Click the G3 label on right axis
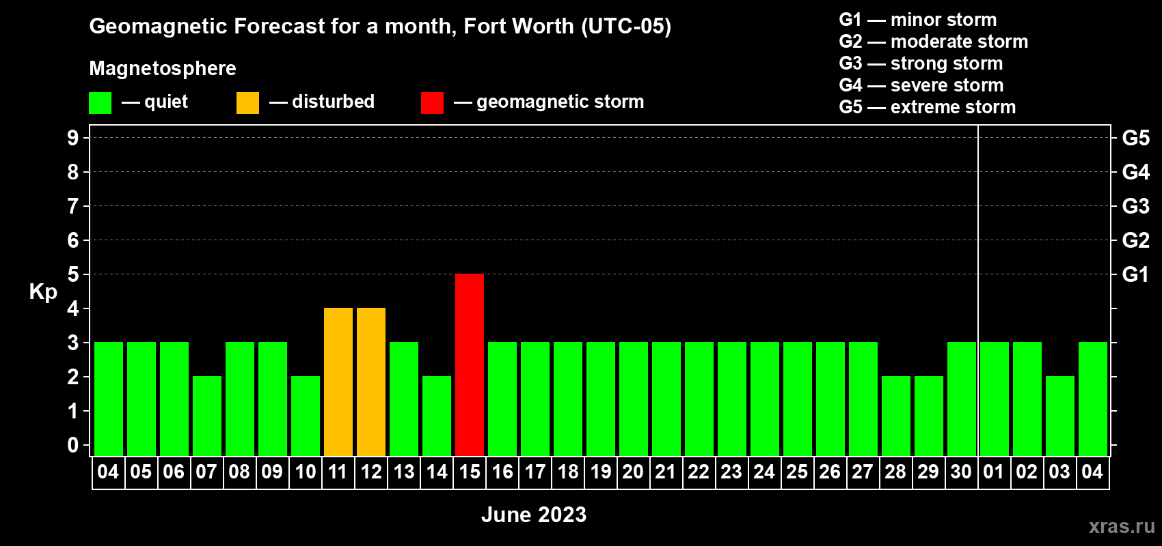Viewport: 1162px width, 546px height. (1136, 206)
